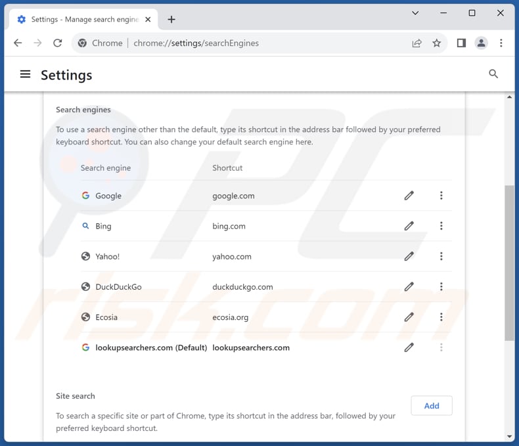
Task: Share this page icon
Action: point(417,43)
